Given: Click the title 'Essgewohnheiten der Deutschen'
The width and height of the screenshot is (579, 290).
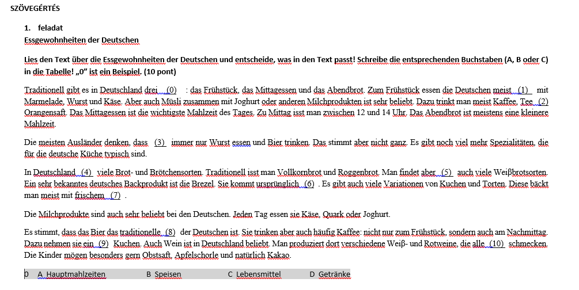Looking at the screenshot, I should (x=81, y=40).
